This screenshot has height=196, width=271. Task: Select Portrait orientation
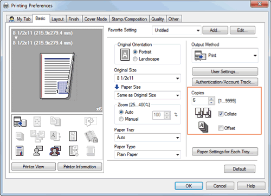point(135,52)
